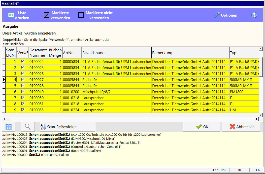This screenshot has width=265, height=174.
Task: Select Lautsprecher cell in row 0100050
Action: (x=117, y=98)
